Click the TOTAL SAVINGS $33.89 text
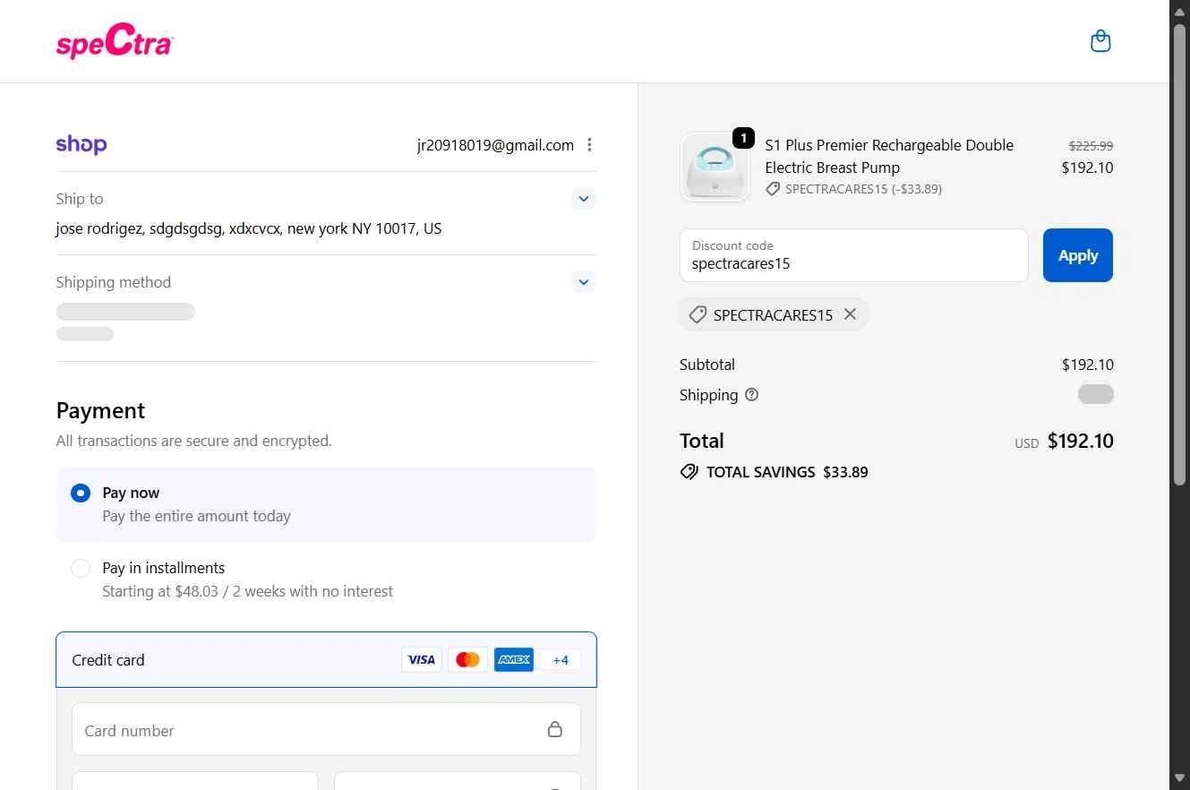The height and width of the screenshot is (790, 1190). [787, 472]
